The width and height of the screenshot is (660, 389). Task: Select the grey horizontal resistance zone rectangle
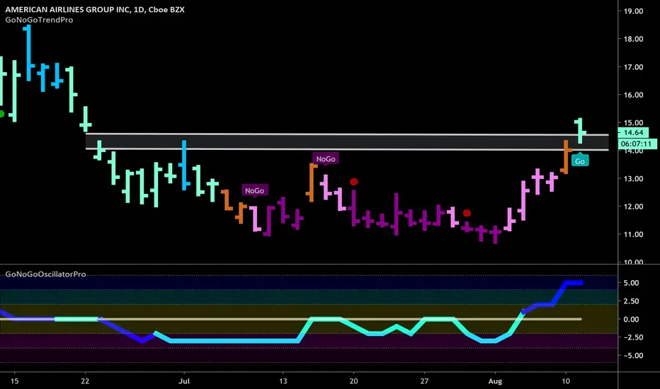(347, 141)
